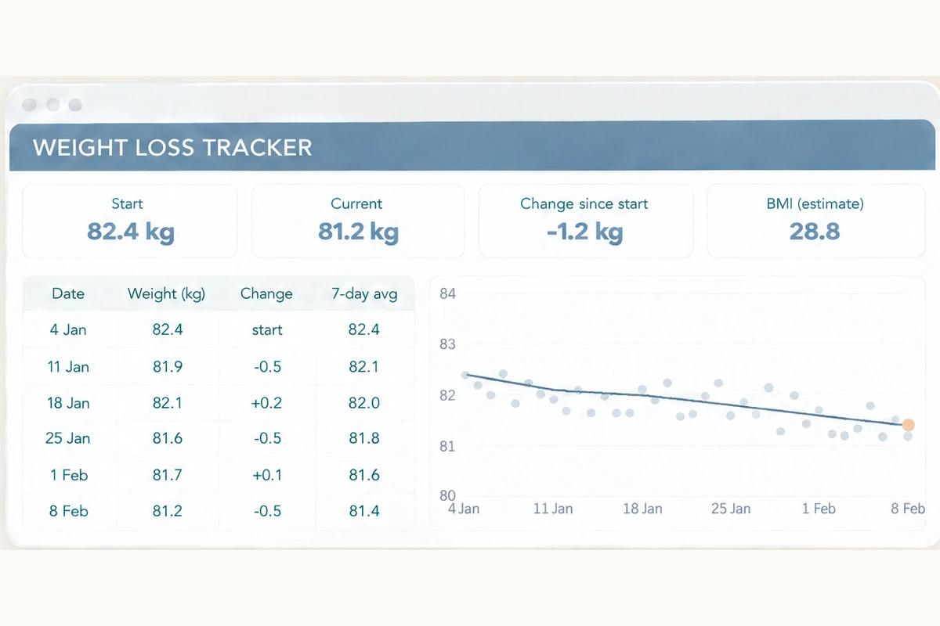Click the third window control dot
The height and width of the screenshot is (626, 940).
(75, 105)
